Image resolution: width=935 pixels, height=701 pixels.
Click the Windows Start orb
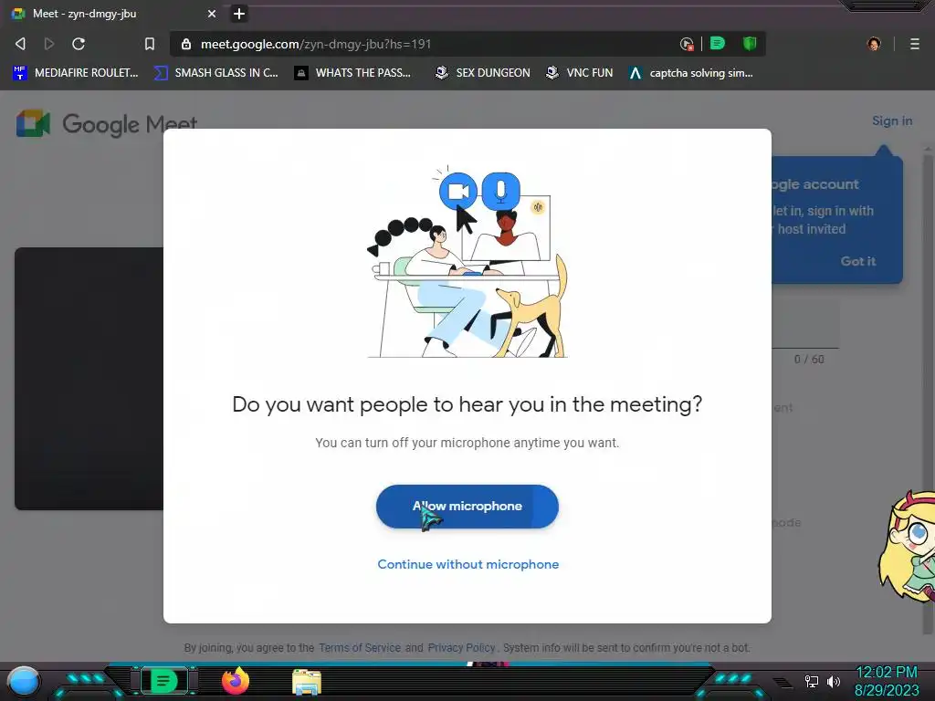pyautogui.click(x=23, y=682)
